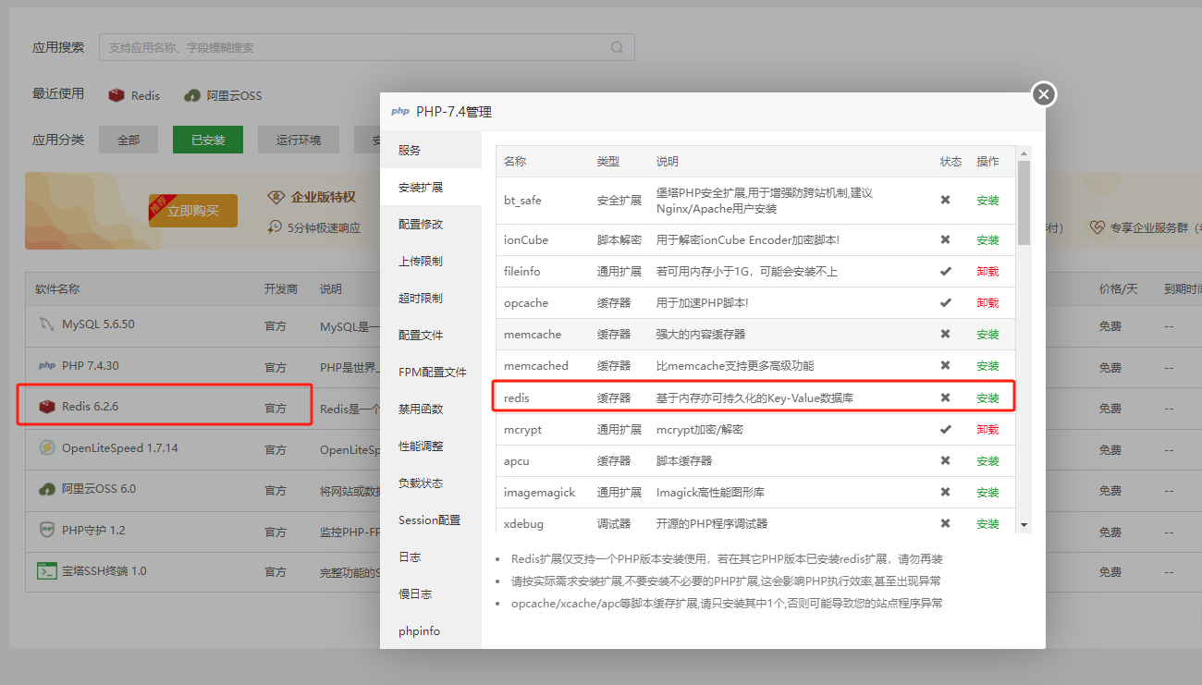Click the 软件名称 column header

57,289
